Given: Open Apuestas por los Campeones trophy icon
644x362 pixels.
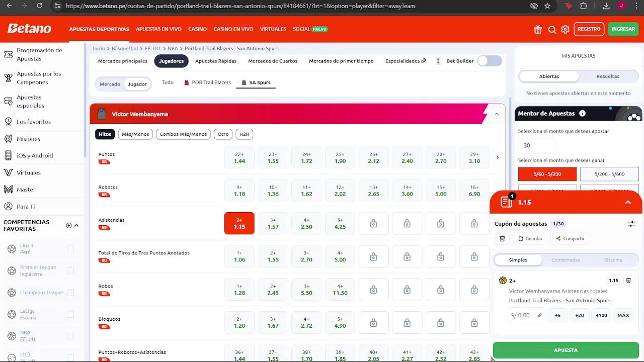Looking at the screenshot, I should coord(8,78).
